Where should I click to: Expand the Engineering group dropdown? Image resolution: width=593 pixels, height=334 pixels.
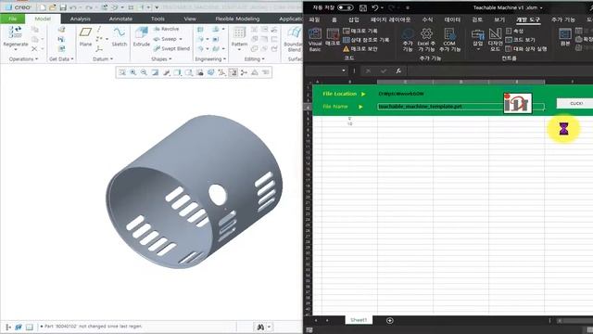[210, 59]
